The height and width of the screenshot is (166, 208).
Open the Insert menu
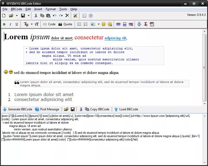[38, 9]
